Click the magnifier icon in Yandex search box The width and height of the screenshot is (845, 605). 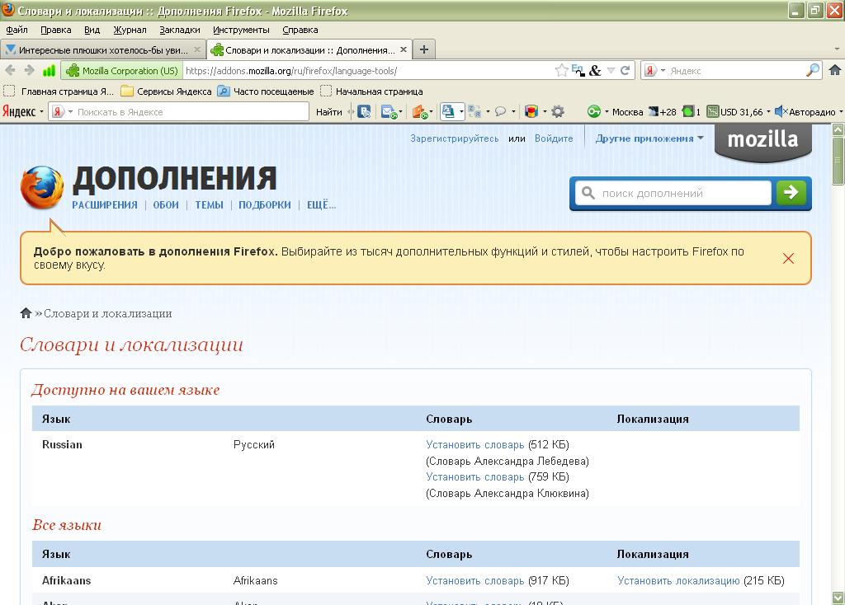(x=813, y=70)
